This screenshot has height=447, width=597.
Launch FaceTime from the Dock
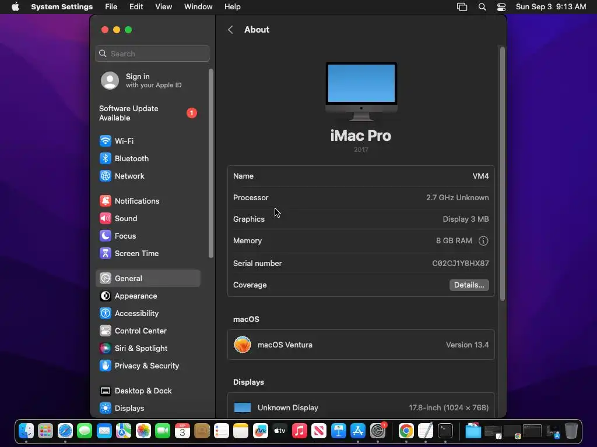[163, 431]
